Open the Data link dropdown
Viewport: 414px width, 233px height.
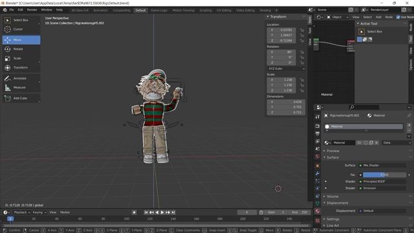coord(397,142)
